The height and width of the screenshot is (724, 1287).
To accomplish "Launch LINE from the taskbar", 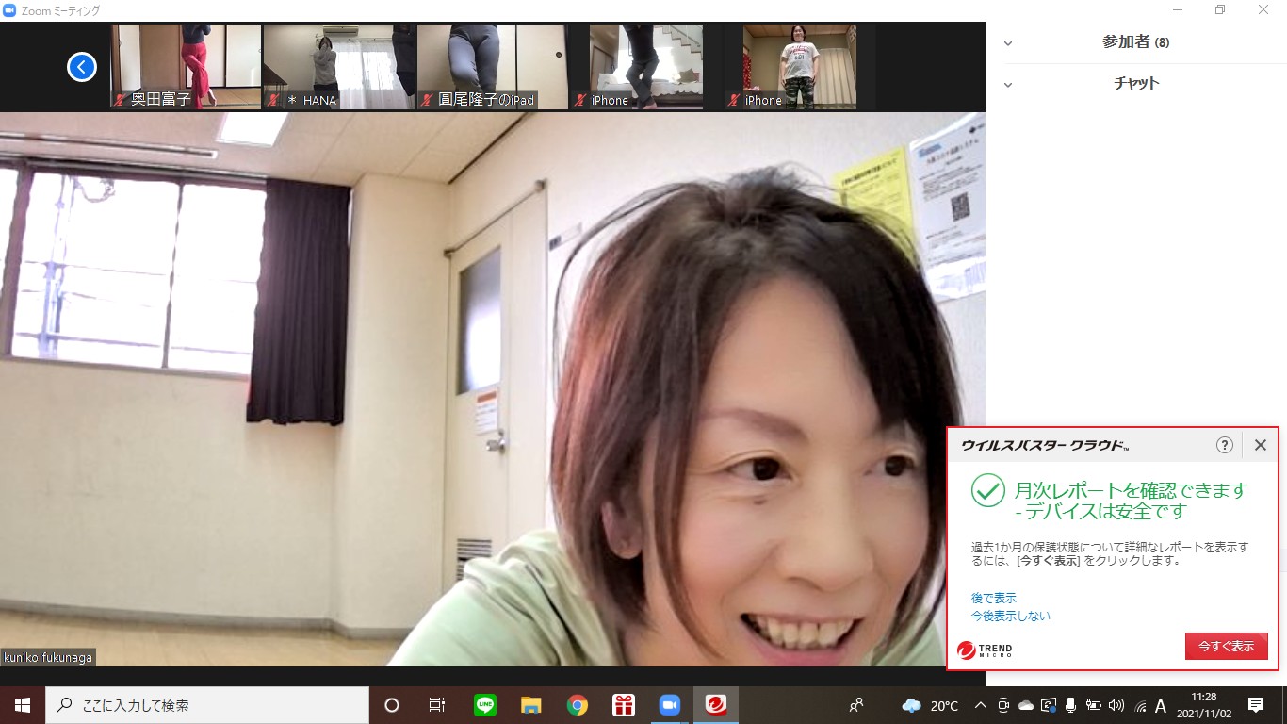I will [485, 705].
